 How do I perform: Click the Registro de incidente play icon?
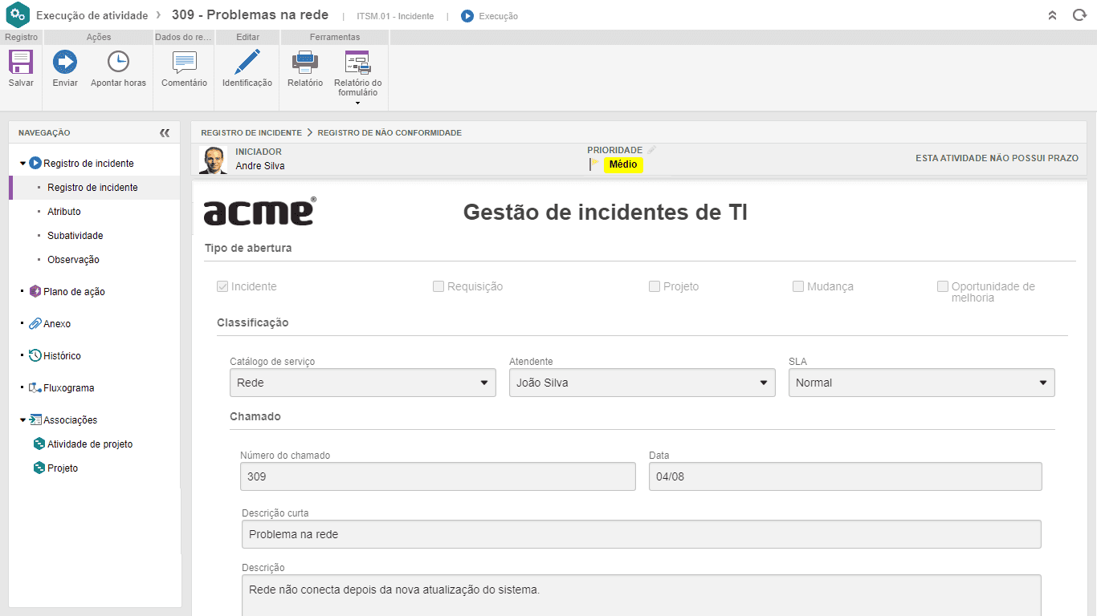35,163
